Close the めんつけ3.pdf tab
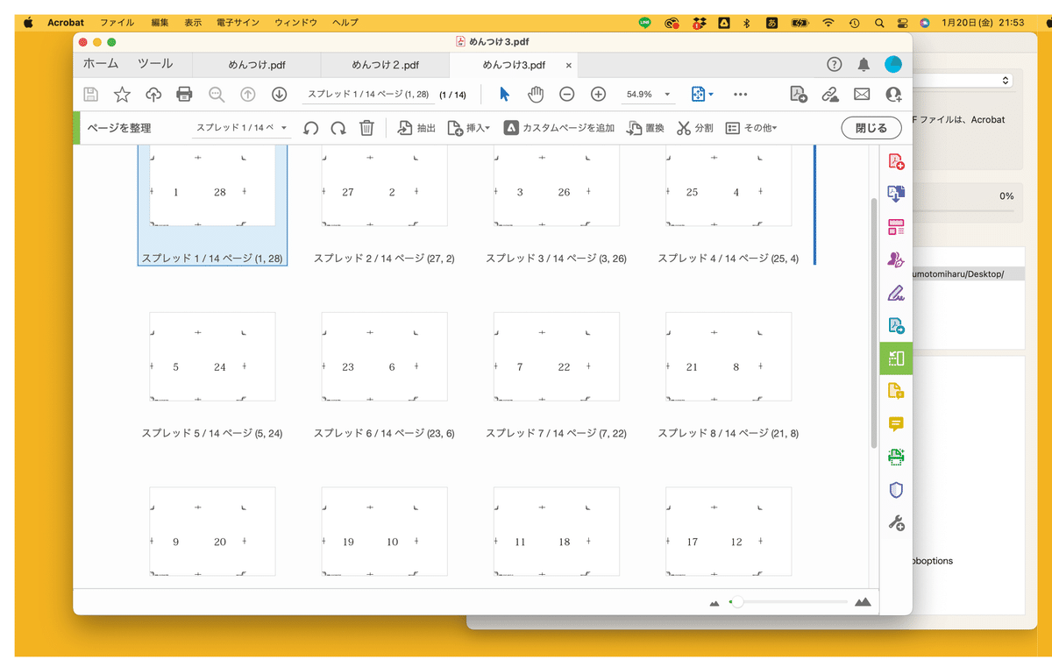 [x=569, y=66]
